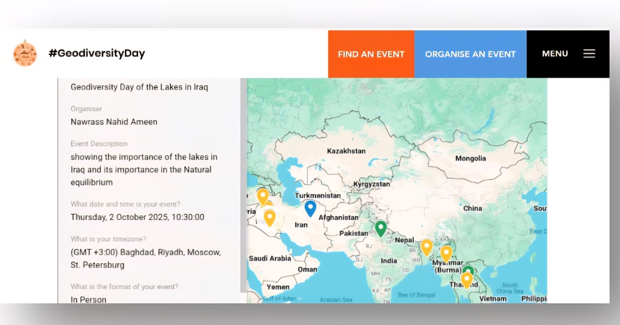This screenshot has width=620, height=325.
Task: Open the hamburger menu icon
Action: click(x=589, y=54)
